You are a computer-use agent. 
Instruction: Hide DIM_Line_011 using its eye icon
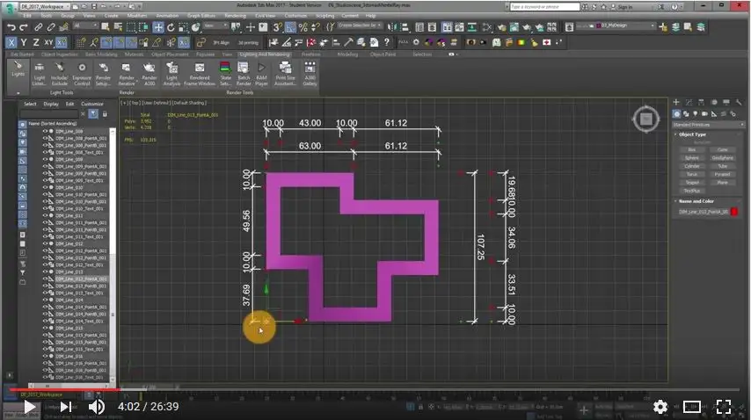[46, 216]
